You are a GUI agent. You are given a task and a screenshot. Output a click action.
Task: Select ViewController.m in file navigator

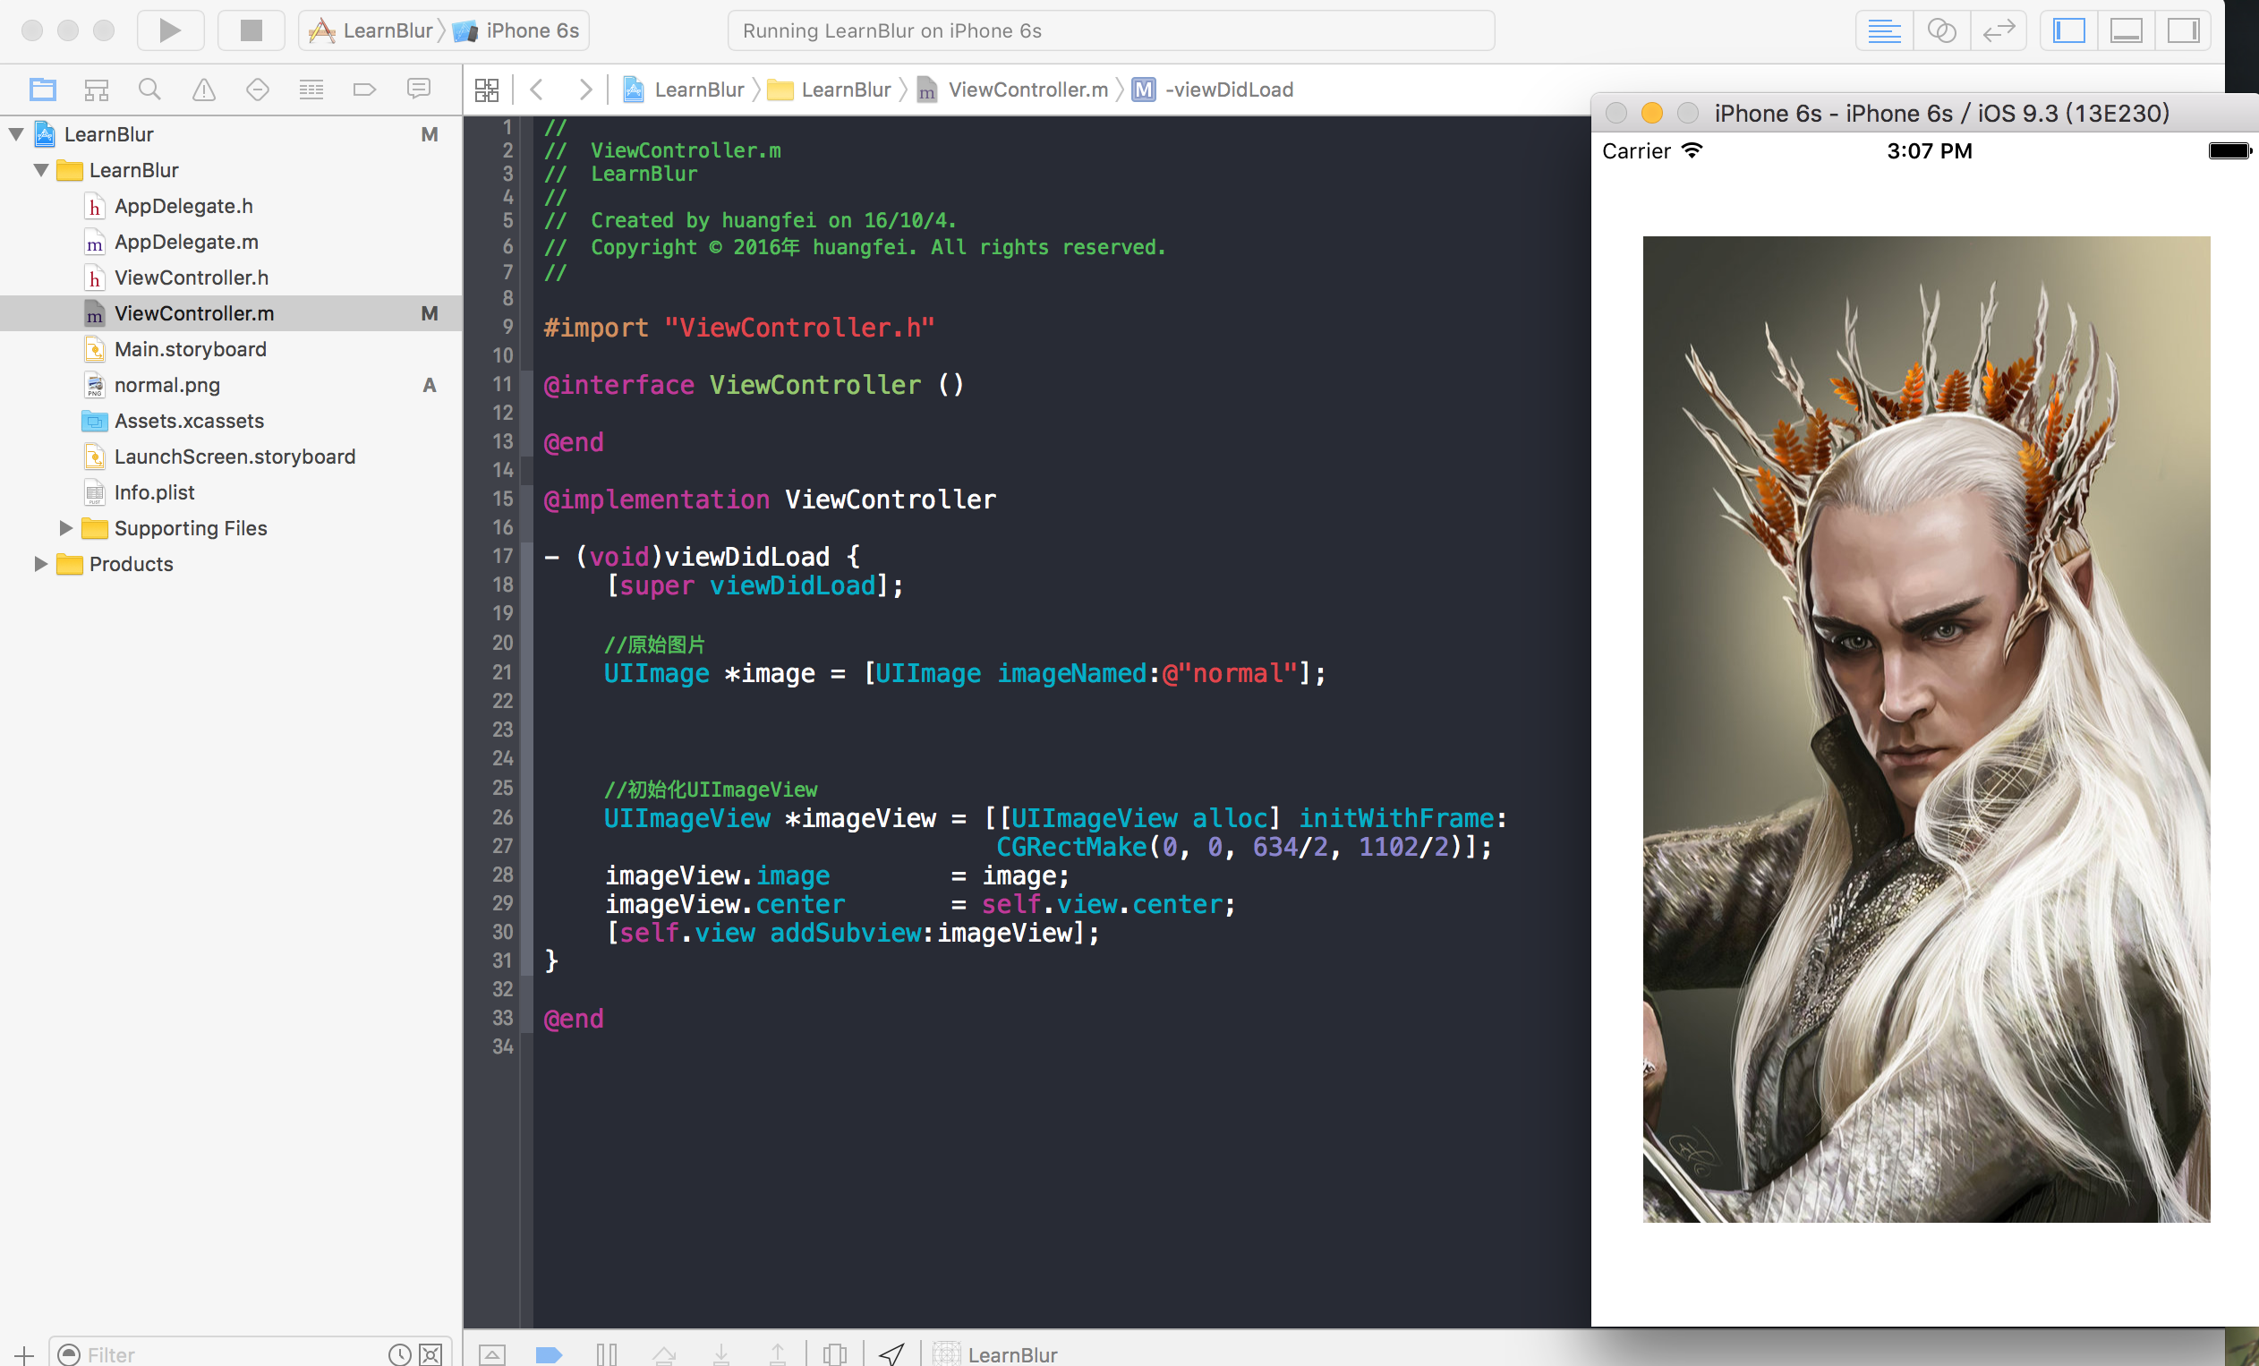(x=195, y=313)
